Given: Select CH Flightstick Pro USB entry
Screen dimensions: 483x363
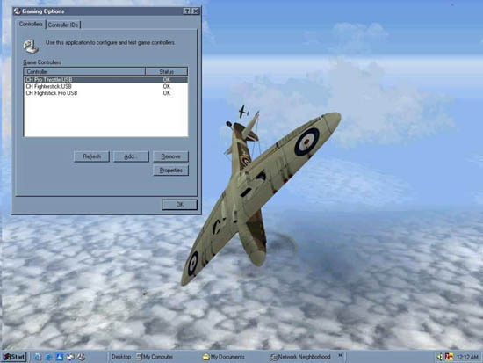Looking at the screenshot, I should 105,93.
